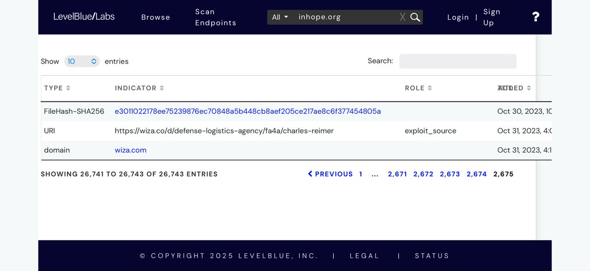Open the All search filter dropdown
The height and width of the screenshot is (271, 590).
point(280,17)
